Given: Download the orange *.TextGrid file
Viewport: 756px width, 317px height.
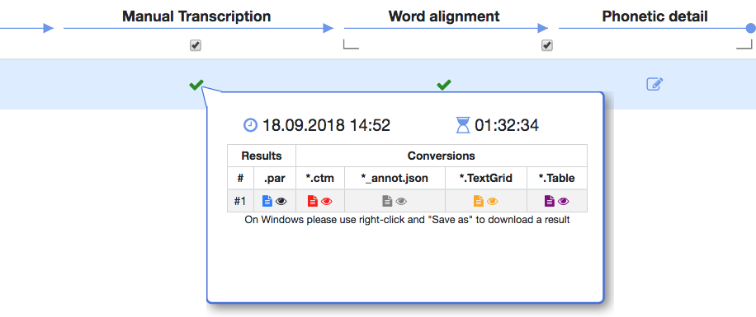Looking at the screenshot, I should point(479,201).
